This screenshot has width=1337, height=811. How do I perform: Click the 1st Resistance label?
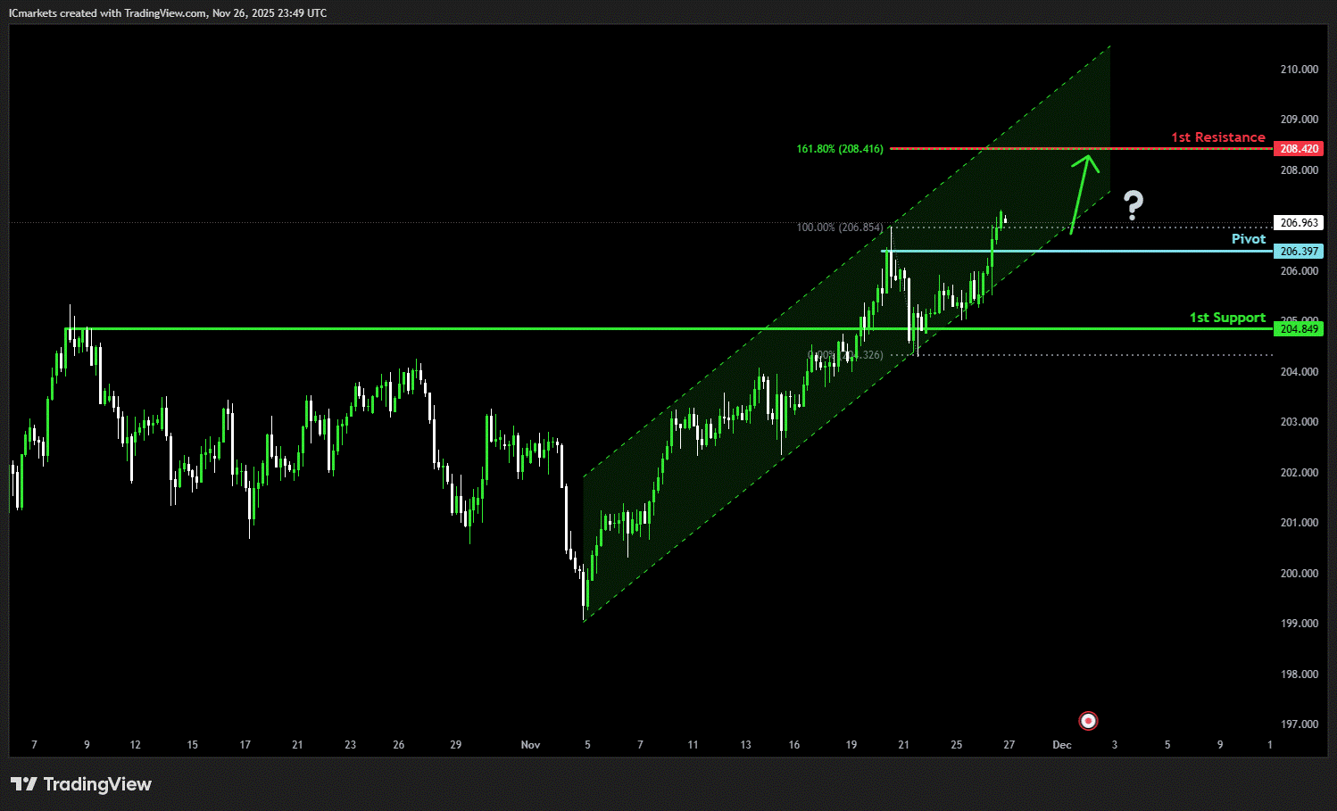[x=1217, y=137]
